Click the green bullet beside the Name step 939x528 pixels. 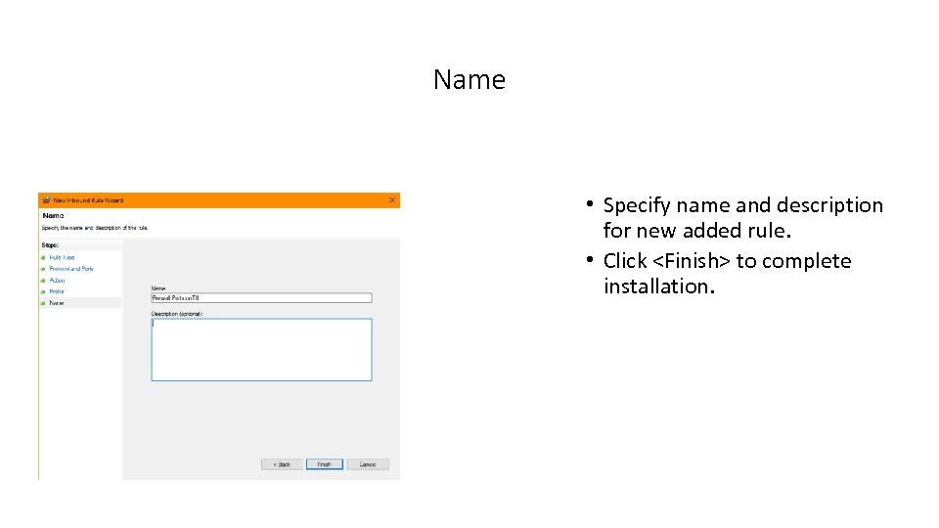pos(43,303)
